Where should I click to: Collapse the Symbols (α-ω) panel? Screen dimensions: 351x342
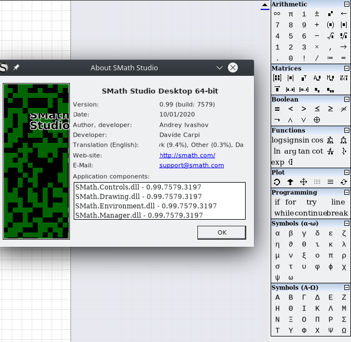pyautogui.click(x=347, y=224)
